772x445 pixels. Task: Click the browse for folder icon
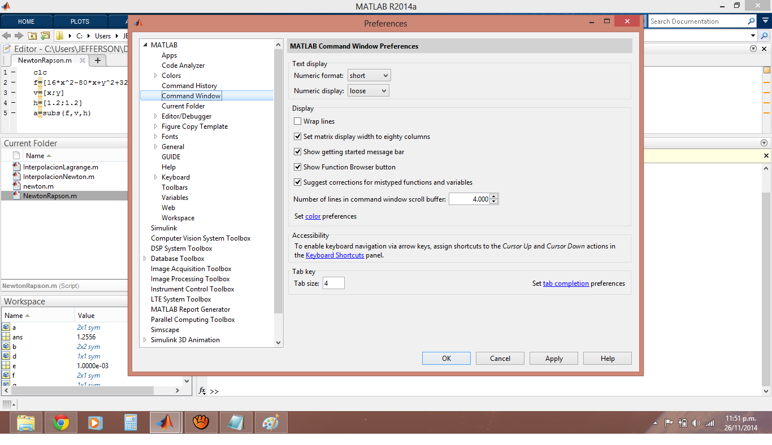tap(45, 36)
